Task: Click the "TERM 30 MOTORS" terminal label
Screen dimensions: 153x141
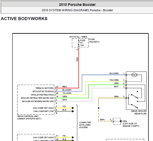Action: point(45,88)
